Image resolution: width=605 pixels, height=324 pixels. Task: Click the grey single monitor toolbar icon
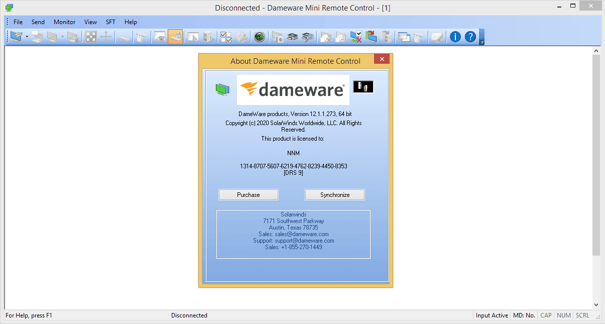pyautogui.click(x=52, y=37)
